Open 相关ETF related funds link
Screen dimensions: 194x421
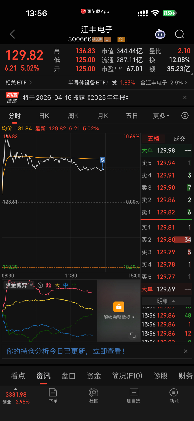(18, 83)
